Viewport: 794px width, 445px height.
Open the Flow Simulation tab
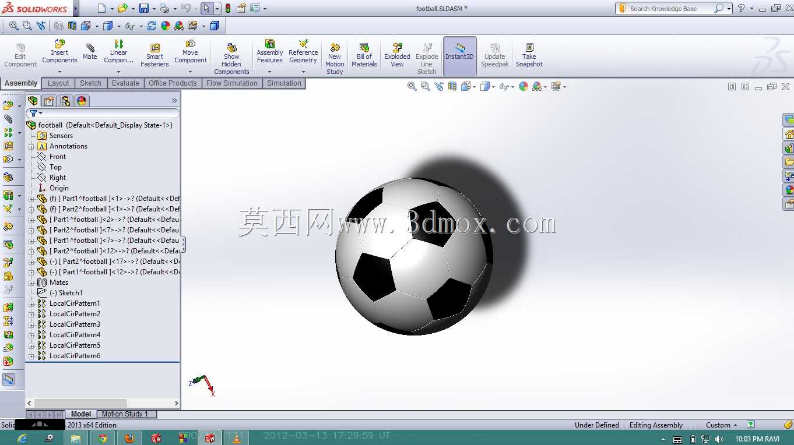(231, 83)
